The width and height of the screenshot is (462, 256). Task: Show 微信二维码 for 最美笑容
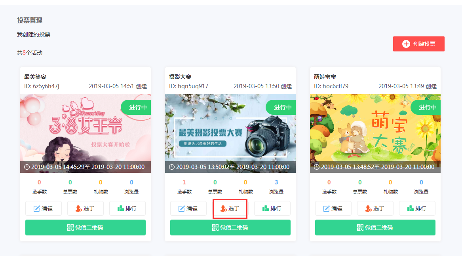(86, 228)
